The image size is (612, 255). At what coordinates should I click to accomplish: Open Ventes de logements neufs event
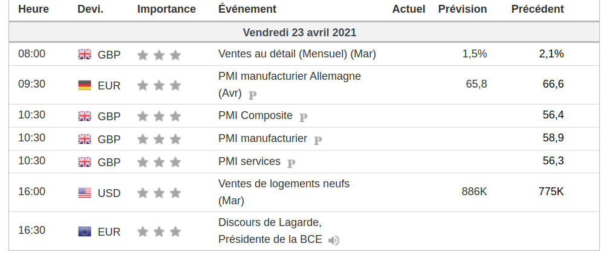(284, 184)
